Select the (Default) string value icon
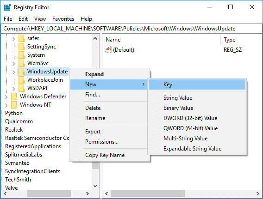Viewport: 263px width, 199px height. click(108, 49)
